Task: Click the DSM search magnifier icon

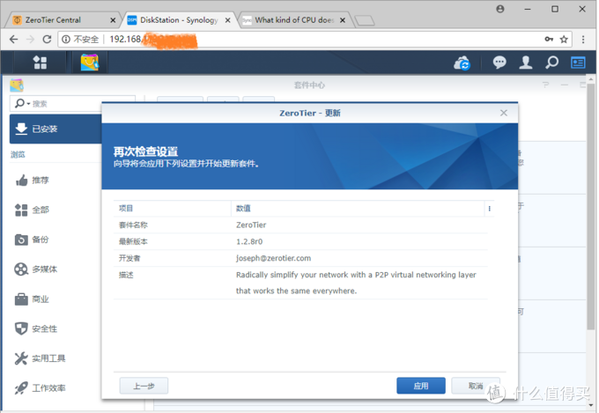Action: pos(552,63)
